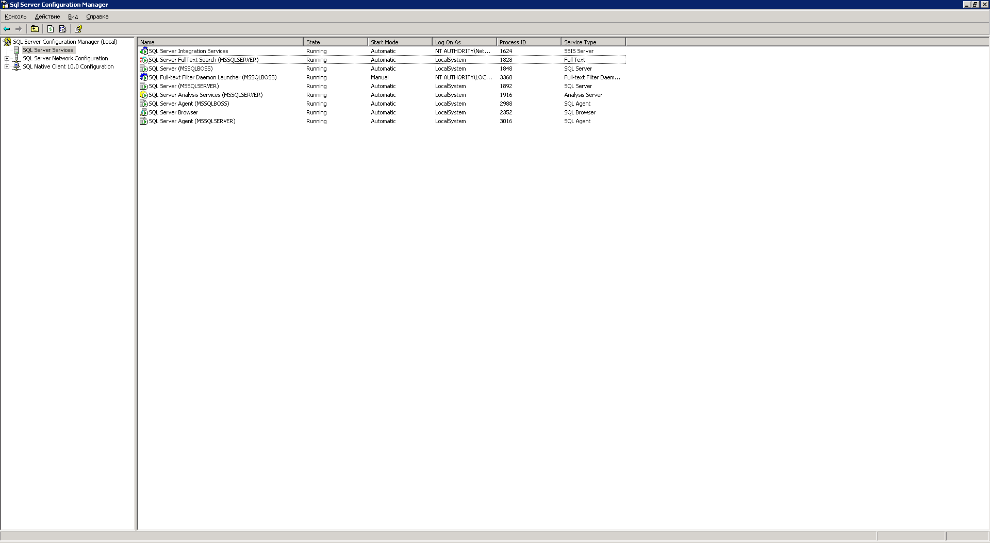The image size is (990, 543).
Task: Sort by the State column header
Action: pos(336,42)
